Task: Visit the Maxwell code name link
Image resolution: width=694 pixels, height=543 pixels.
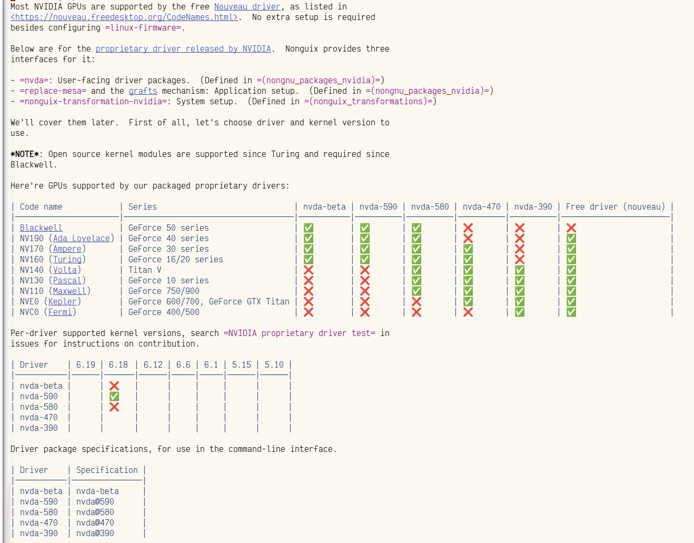Action: click(x=70, y=291)
